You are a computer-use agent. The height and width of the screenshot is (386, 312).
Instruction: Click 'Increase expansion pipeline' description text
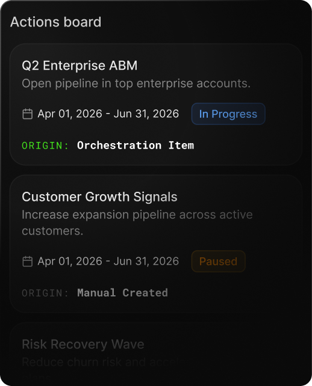(137, 223)
